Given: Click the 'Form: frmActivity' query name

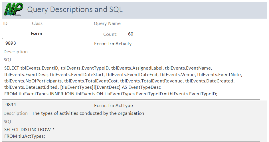Looking at the screenshot, I should [x=113, y=44].
